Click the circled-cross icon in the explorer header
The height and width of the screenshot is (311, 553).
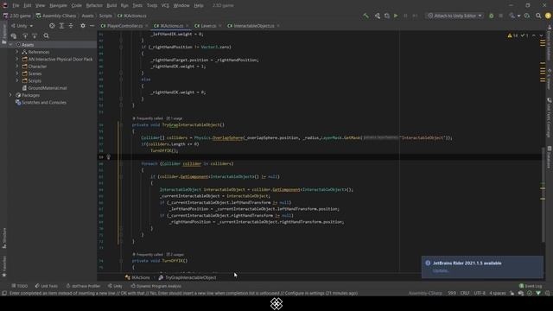[x=52, y=26]
